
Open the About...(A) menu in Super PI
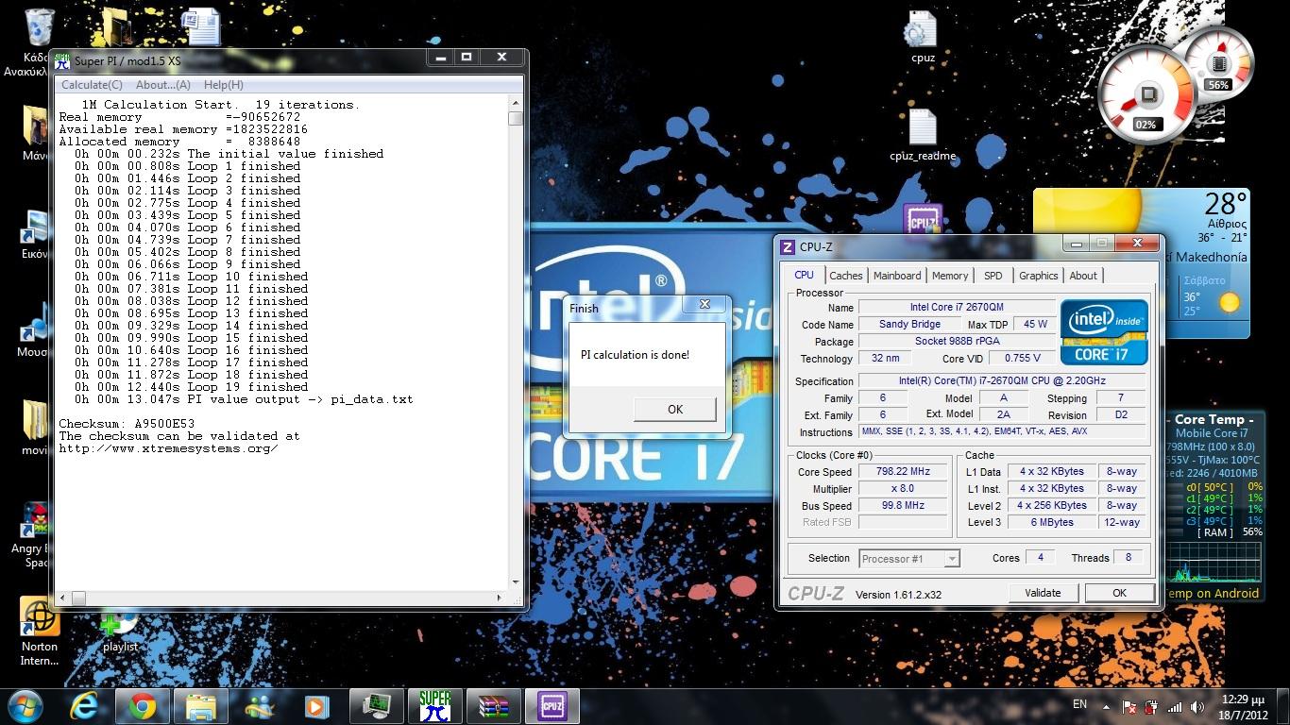163,85
